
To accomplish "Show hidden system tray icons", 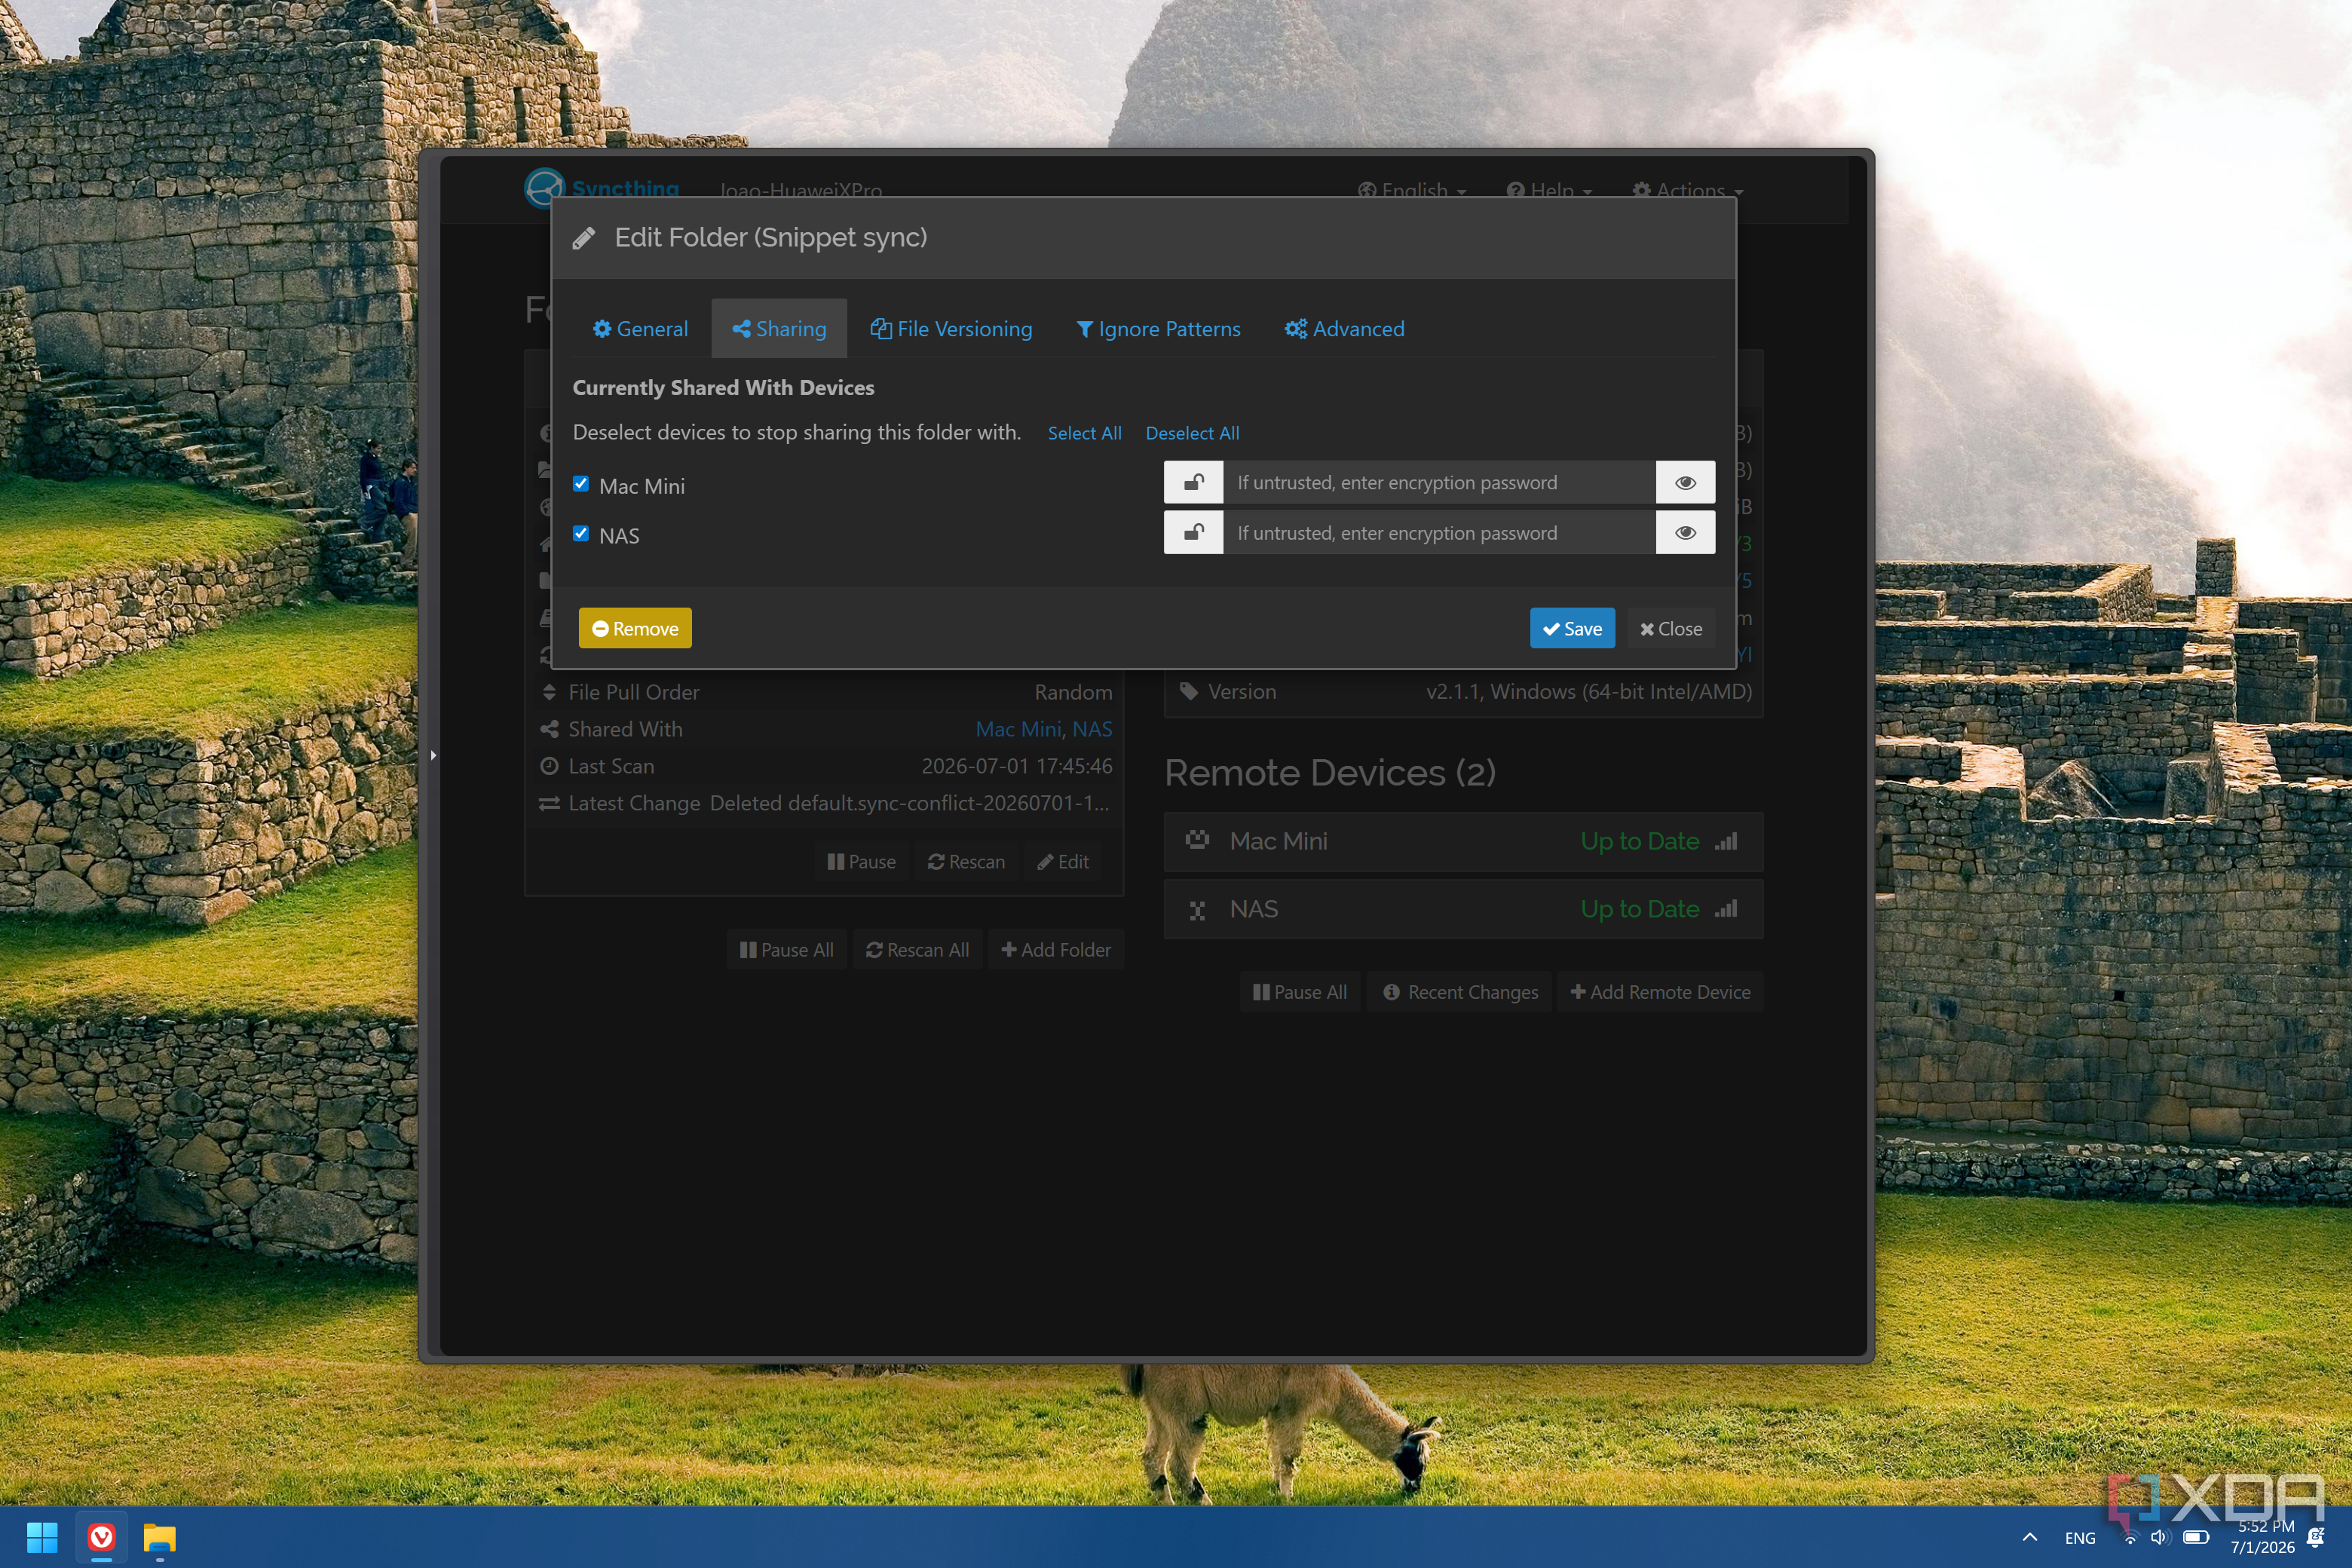I will [2030, 1537].
